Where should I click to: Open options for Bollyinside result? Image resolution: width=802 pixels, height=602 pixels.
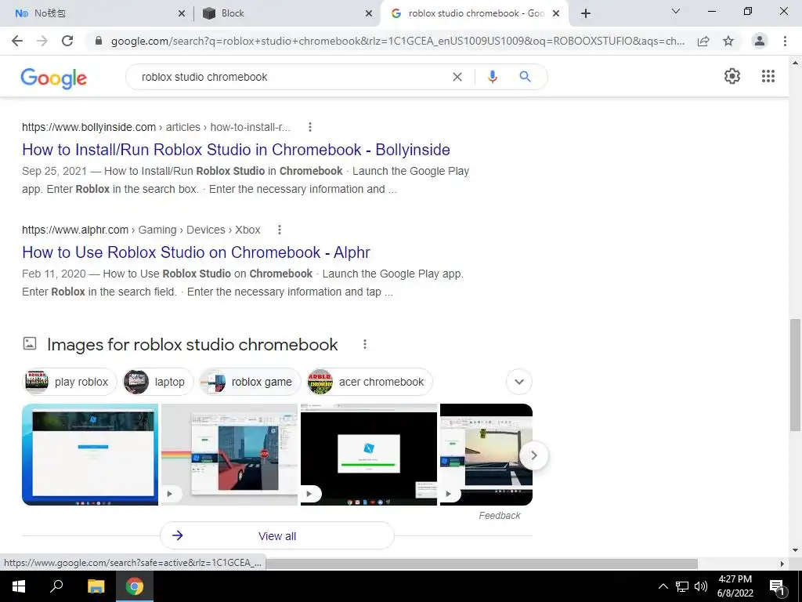(310, 127)
